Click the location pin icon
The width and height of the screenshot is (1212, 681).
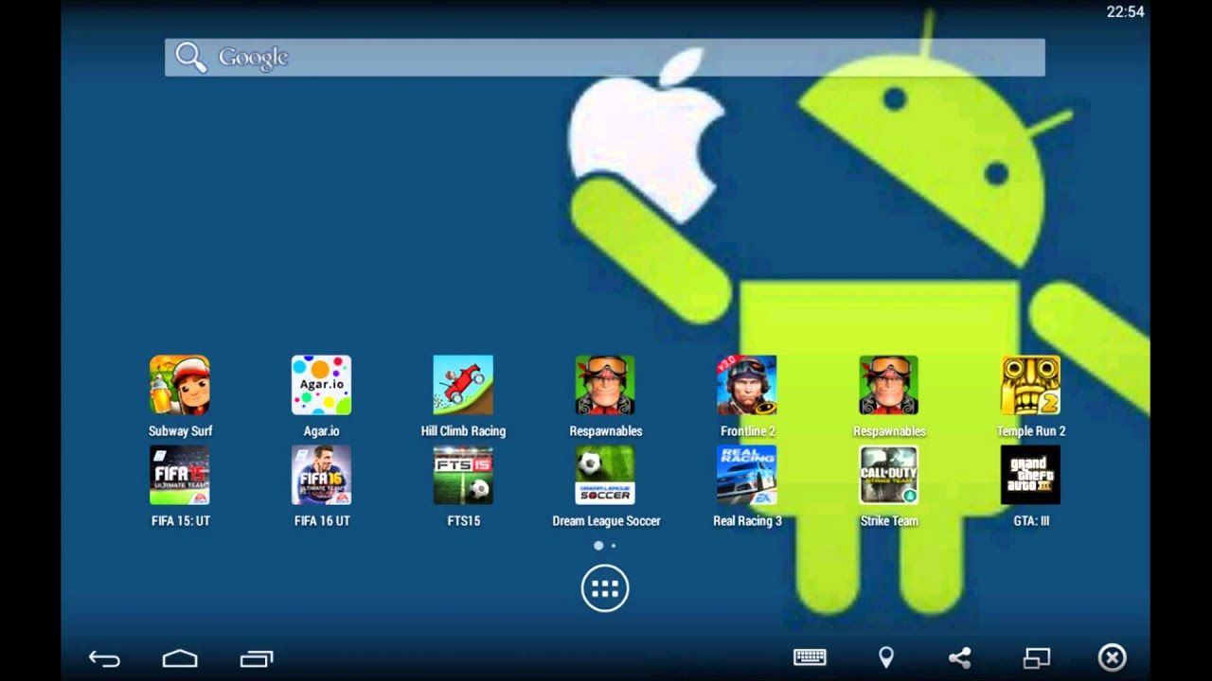pyautogui.click(x=886, y=657)
